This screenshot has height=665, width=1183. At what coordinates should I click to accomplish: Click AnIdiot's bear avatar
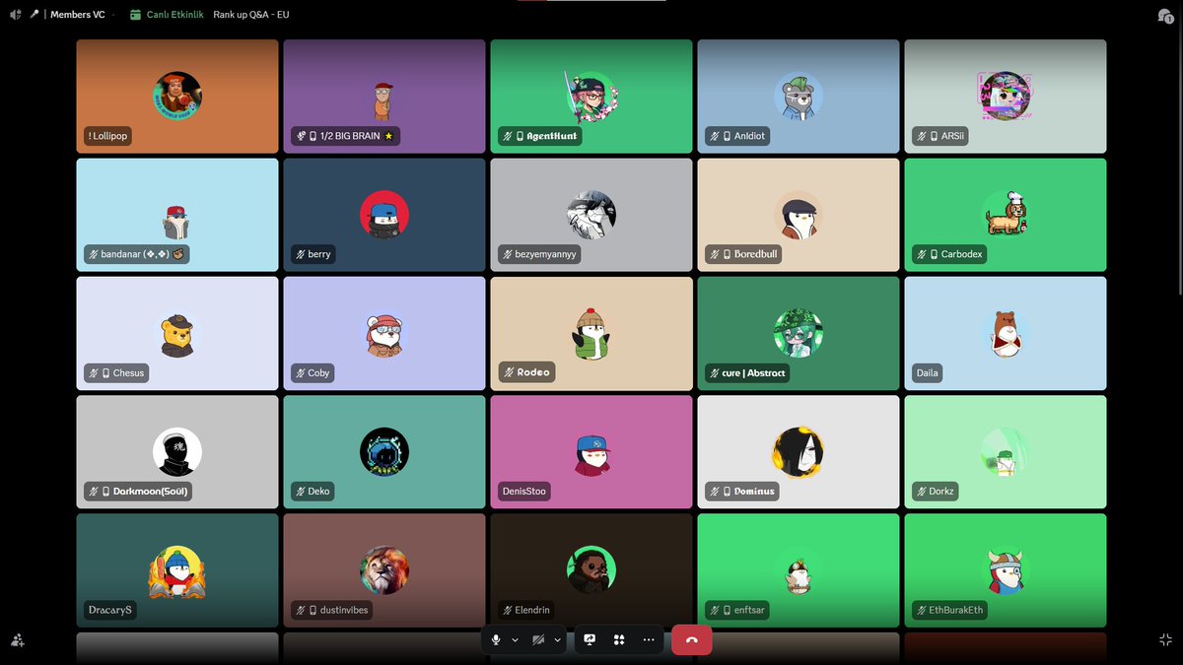tap(799, 97)
